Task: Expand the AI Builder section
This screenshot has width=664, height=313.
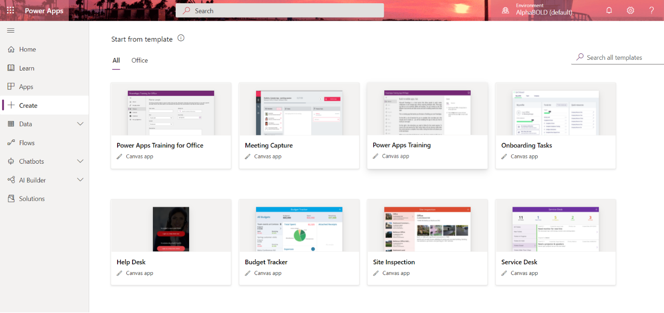Action: coord(80,180)
